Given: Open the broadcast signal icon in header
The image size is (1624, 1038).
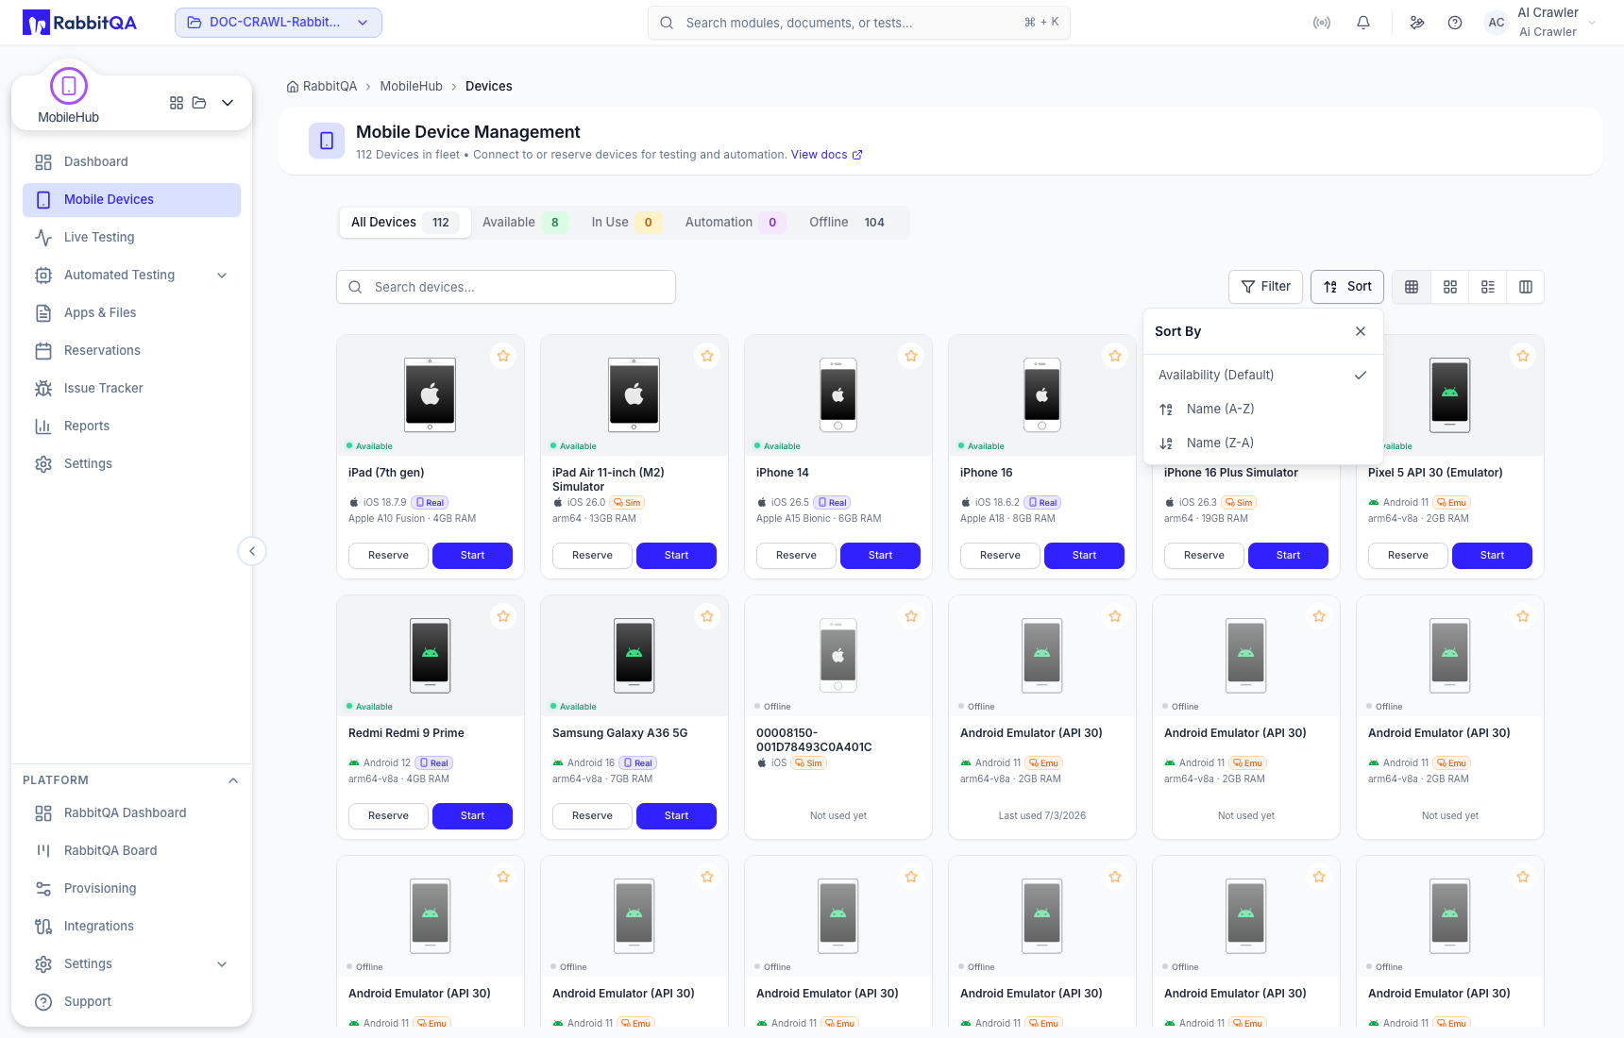Looking at the screenshot, I should pos(1322,23).
